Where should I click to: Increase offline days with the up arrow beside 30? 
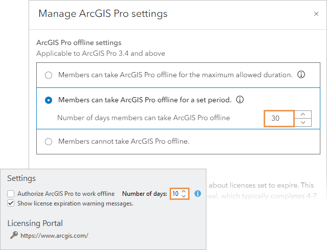303,115
